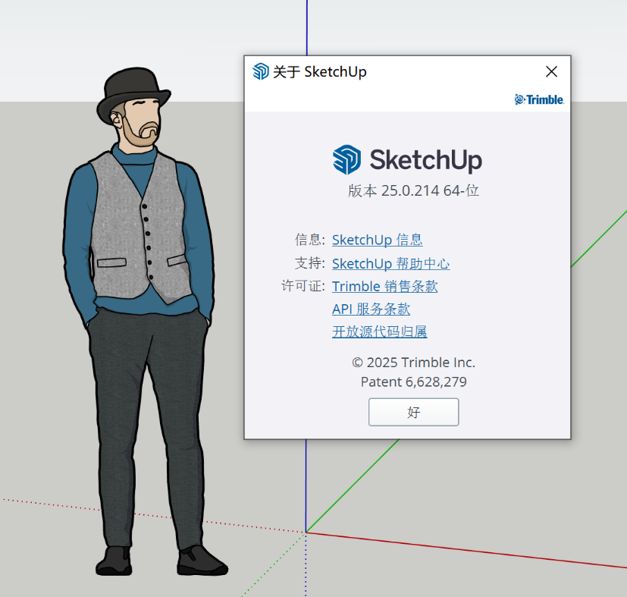Close the 关于 SketchUp dialog
The width and height of the screenshot is (627, 597).
pos(551,72)
